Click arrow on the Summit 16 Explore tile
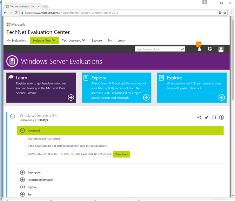The height and width of the screenshot is (201, 235). tap(146, 97)
